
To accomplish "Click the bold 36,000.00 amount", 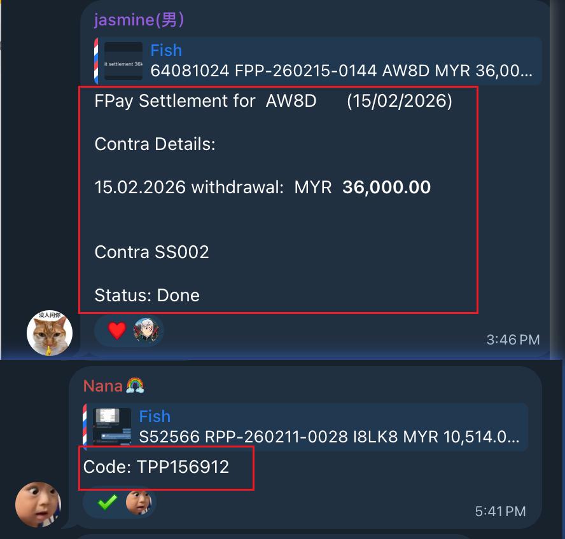I will tap(387, 188).
